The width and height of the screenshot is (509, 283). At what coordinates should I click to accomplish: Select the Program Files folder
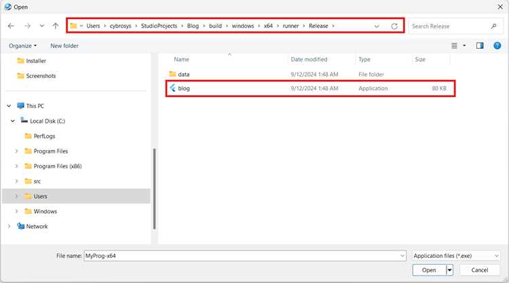pyautogui.click(x=46, y=151)
